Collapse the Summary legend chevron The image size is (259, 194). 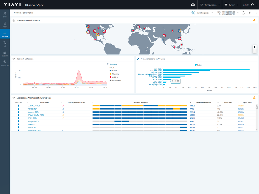pos(108,64)
